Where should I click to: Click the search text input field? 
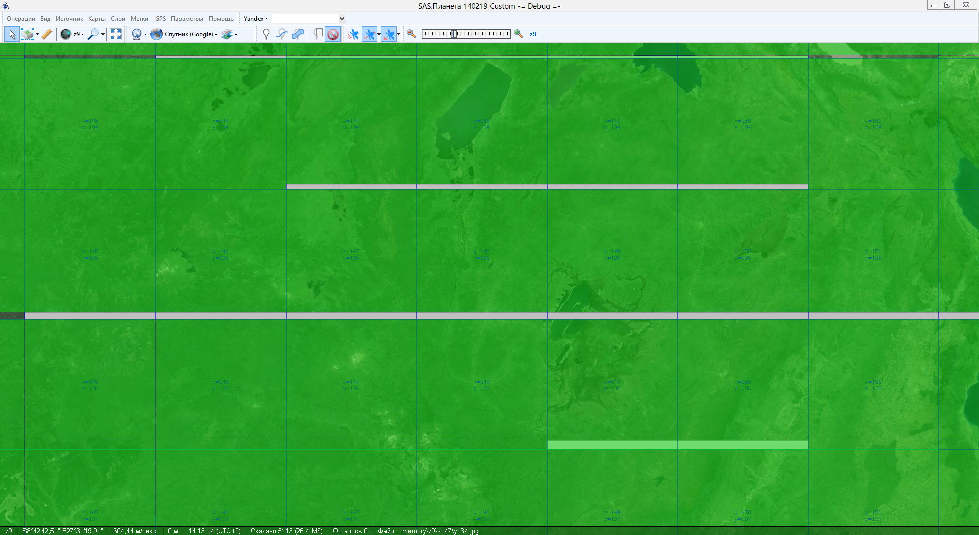(x=304, y=19)
